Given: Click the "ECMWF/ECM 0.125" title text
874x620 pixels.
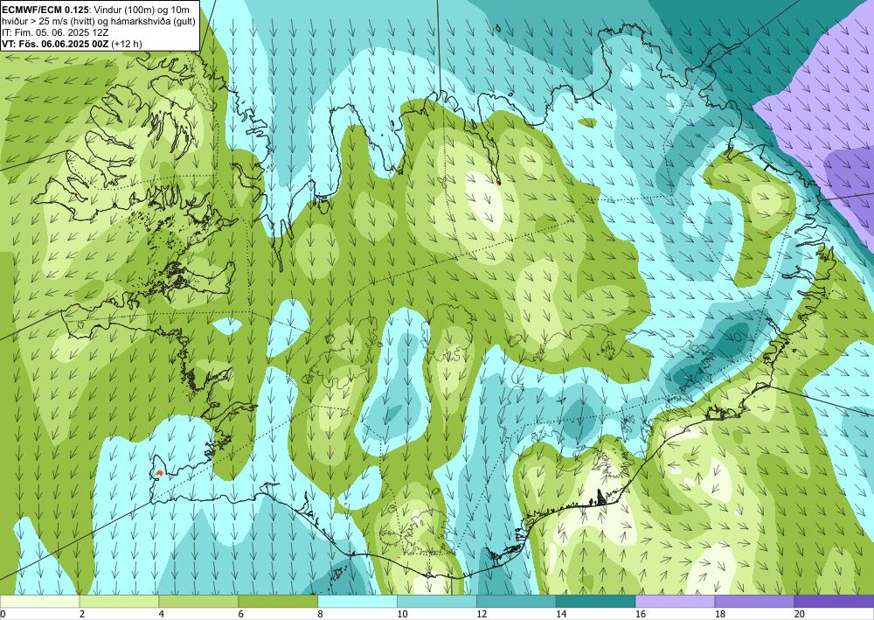Looking at the screenshot, I should (x=45, y=10).
